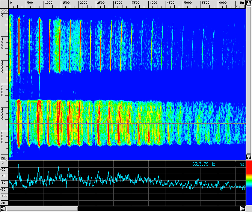Screen dimensions: 252x212
Task: Click the vertical scrollbar's down arrow
Action: [249, 156]
